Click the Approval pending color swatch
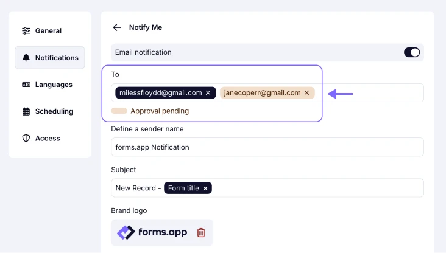The height and width of the screenshot is (253, 446). pos(119,111)
